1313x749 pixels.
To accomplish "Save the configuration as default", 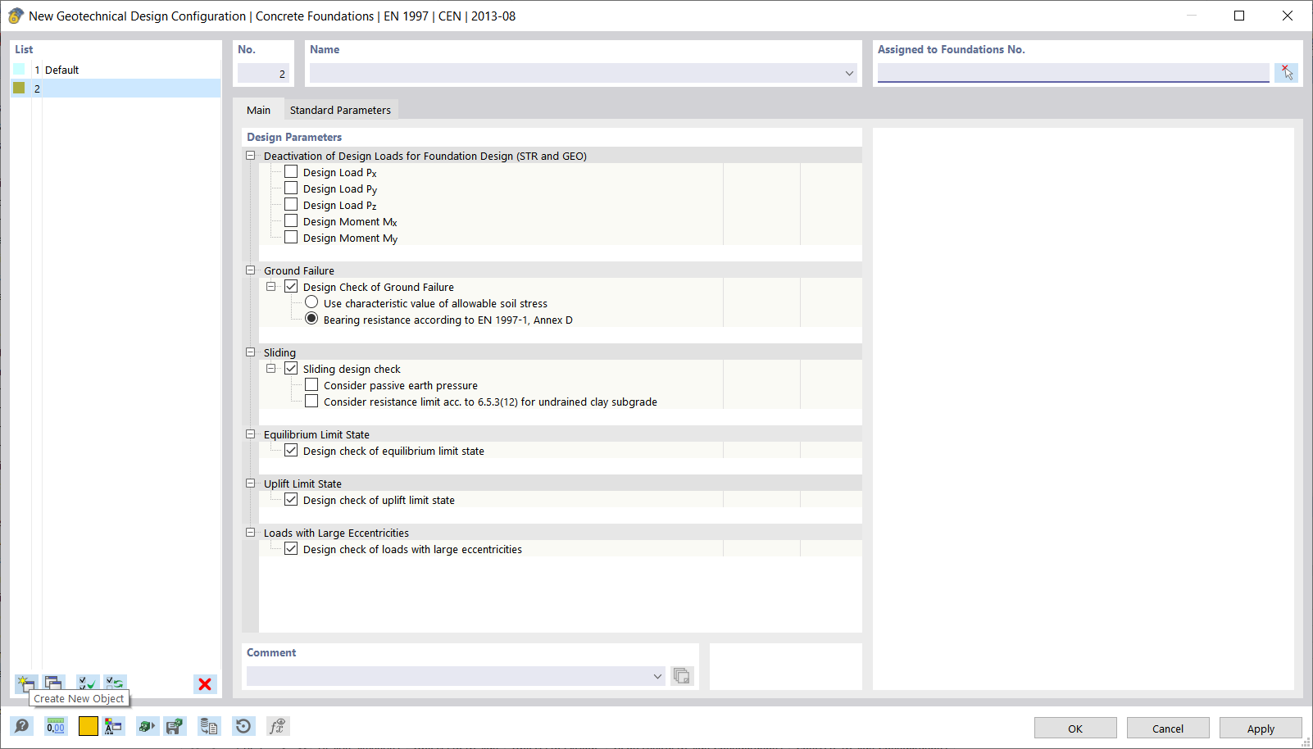I will pos(174,726).
